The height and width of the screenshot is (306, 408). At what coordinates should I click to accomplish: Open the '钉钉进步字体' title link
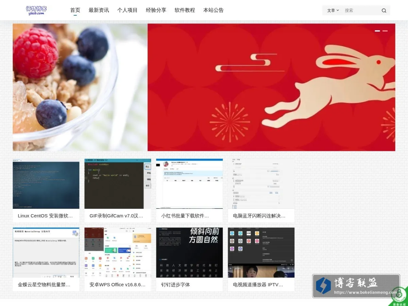tap(175, 285)
